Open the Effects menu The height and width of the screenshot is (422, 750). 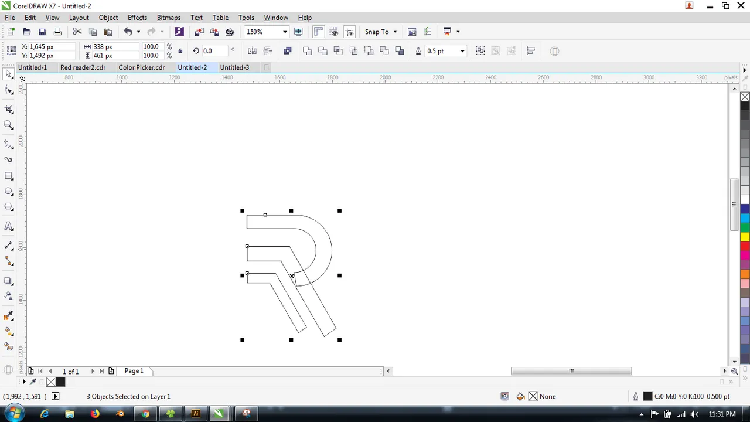138,18
